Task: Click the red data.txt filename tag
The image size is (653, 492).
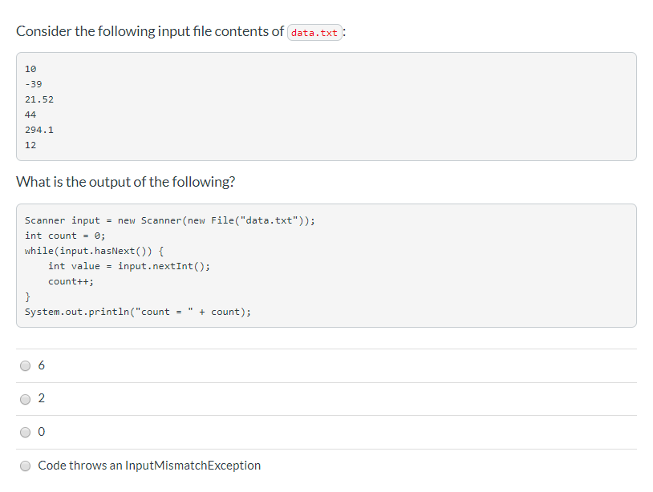Action: pyautogui.click(x=314, y=33)
